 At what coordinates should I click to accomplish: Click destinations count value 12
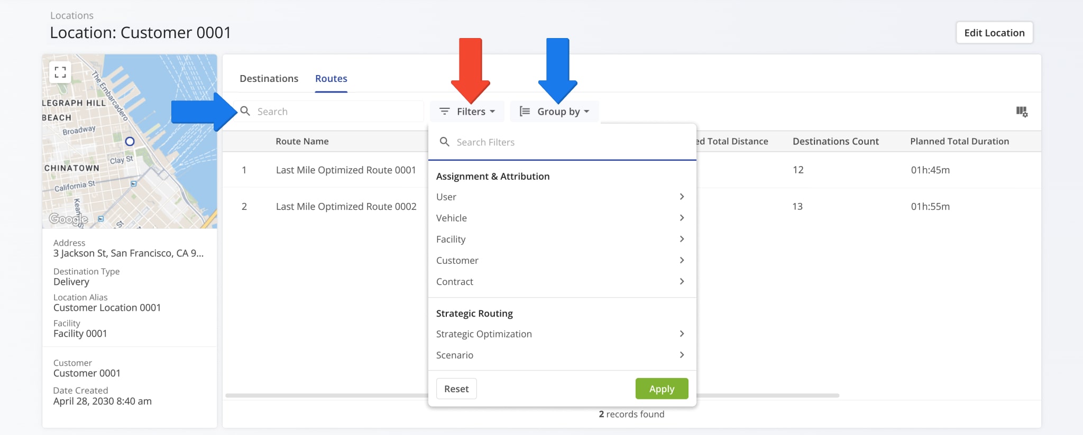(x=798, y=170)
